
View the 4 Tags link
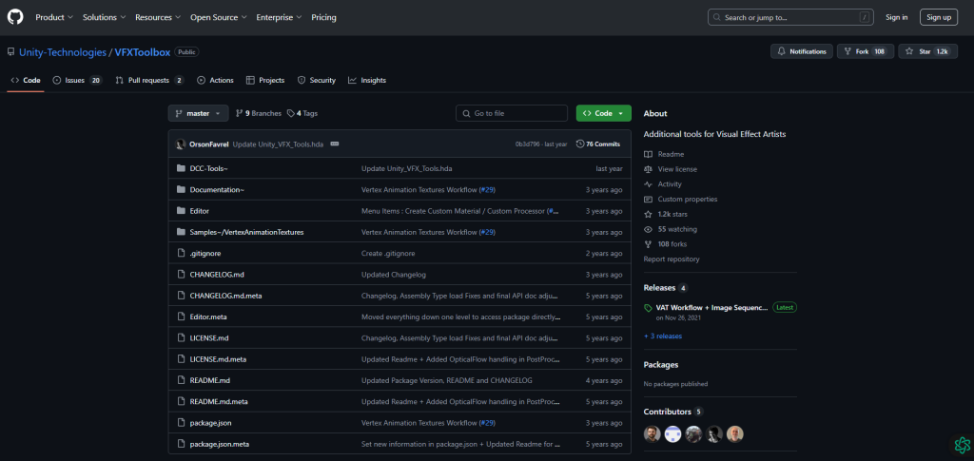302,113
